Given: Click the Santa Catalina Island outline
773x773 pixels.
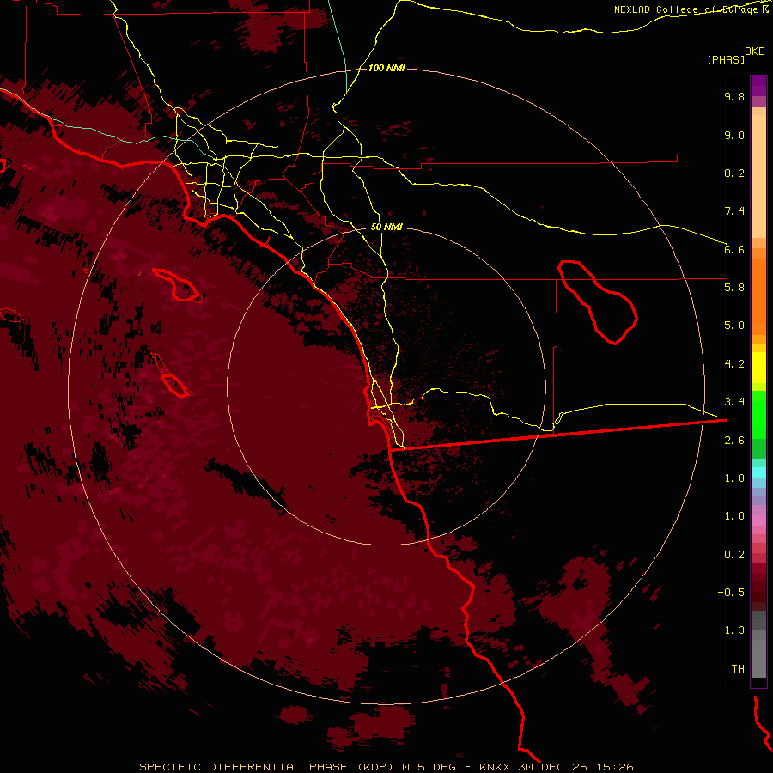Looking at the screenshot, I should point(178,285).
